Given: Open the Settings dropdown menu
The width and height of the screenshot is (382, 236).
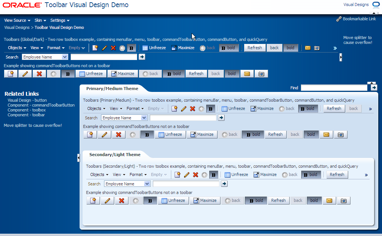Looking at the screenshot, I should [x=60, y=20].
